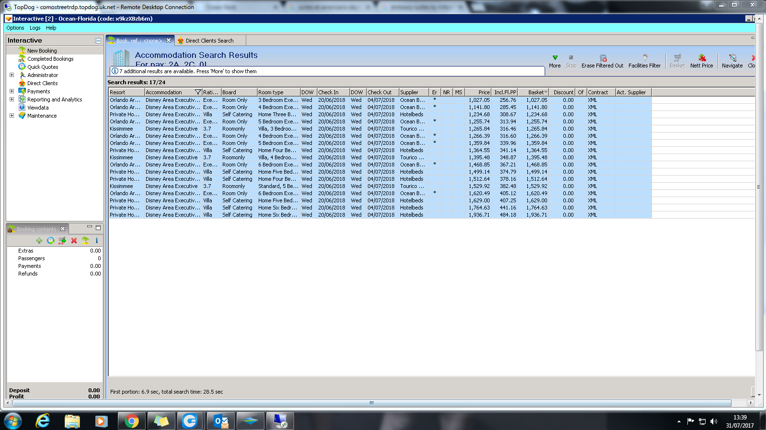Click the Nett Price toolbar icon
Screen dimensions: 766x430
(702, 57)
